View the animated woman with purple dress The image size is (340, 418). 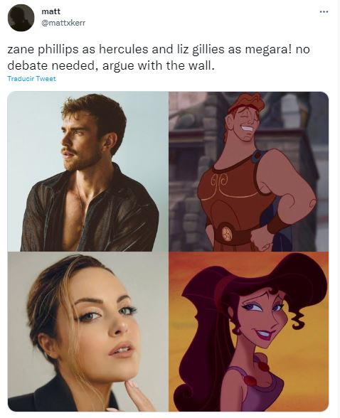tap(249, 332)
